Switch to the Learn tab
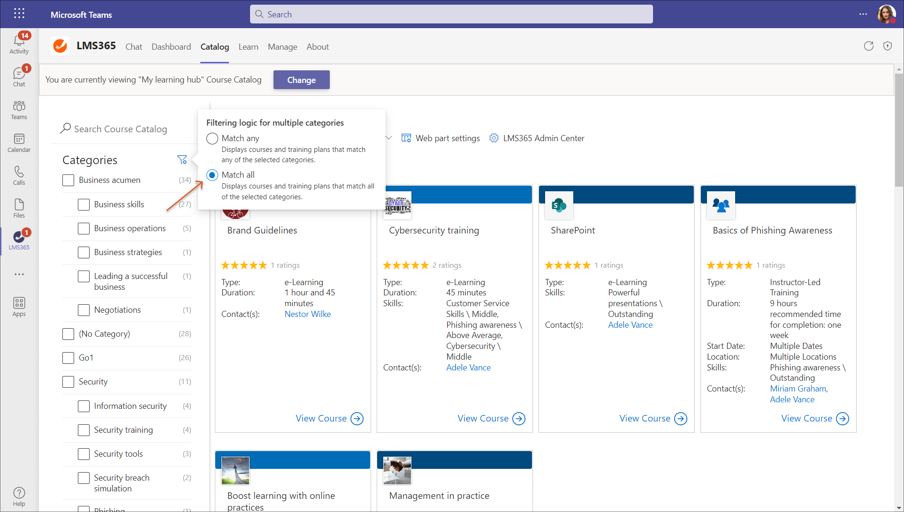This screenshot has width=904, height=512. point(248,46)
